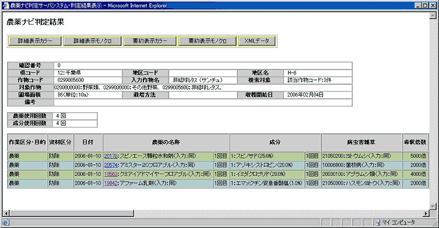Show the XMLデータ output
This screenshot has height=228, width=439.
pos(257,41)
